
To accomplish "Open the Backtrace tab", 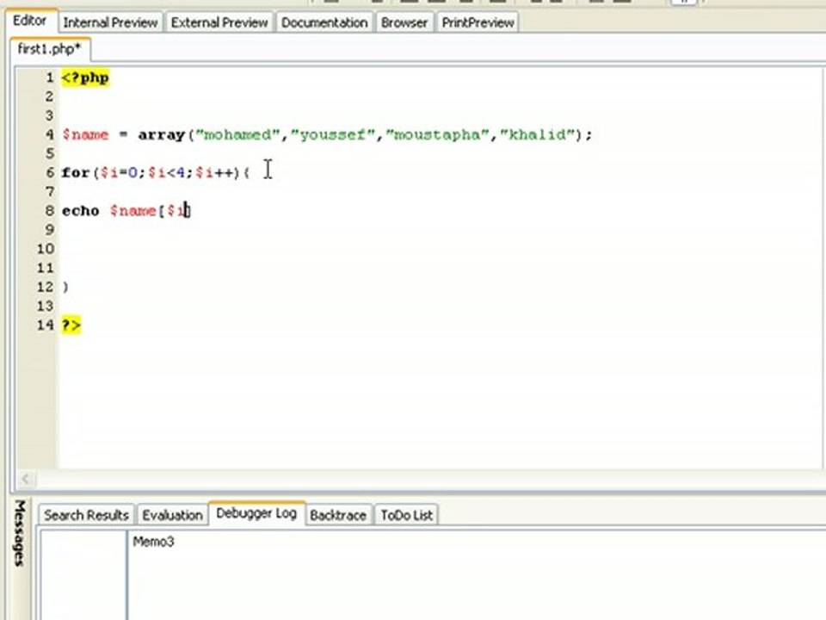I will [337, 515].
